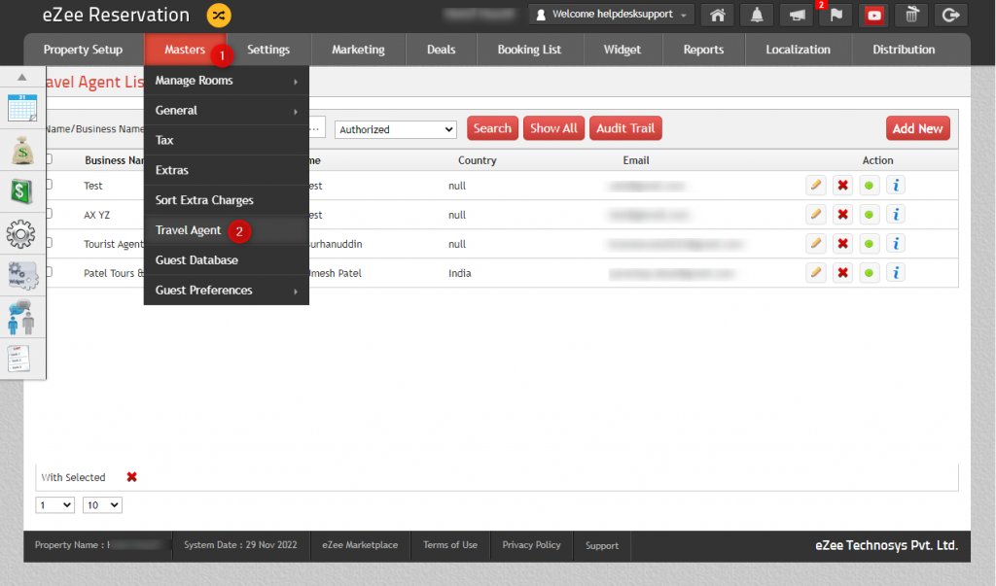Toggle green status for Patel Tours row
Screen dimensions: 996x586
tap(869, 273)
